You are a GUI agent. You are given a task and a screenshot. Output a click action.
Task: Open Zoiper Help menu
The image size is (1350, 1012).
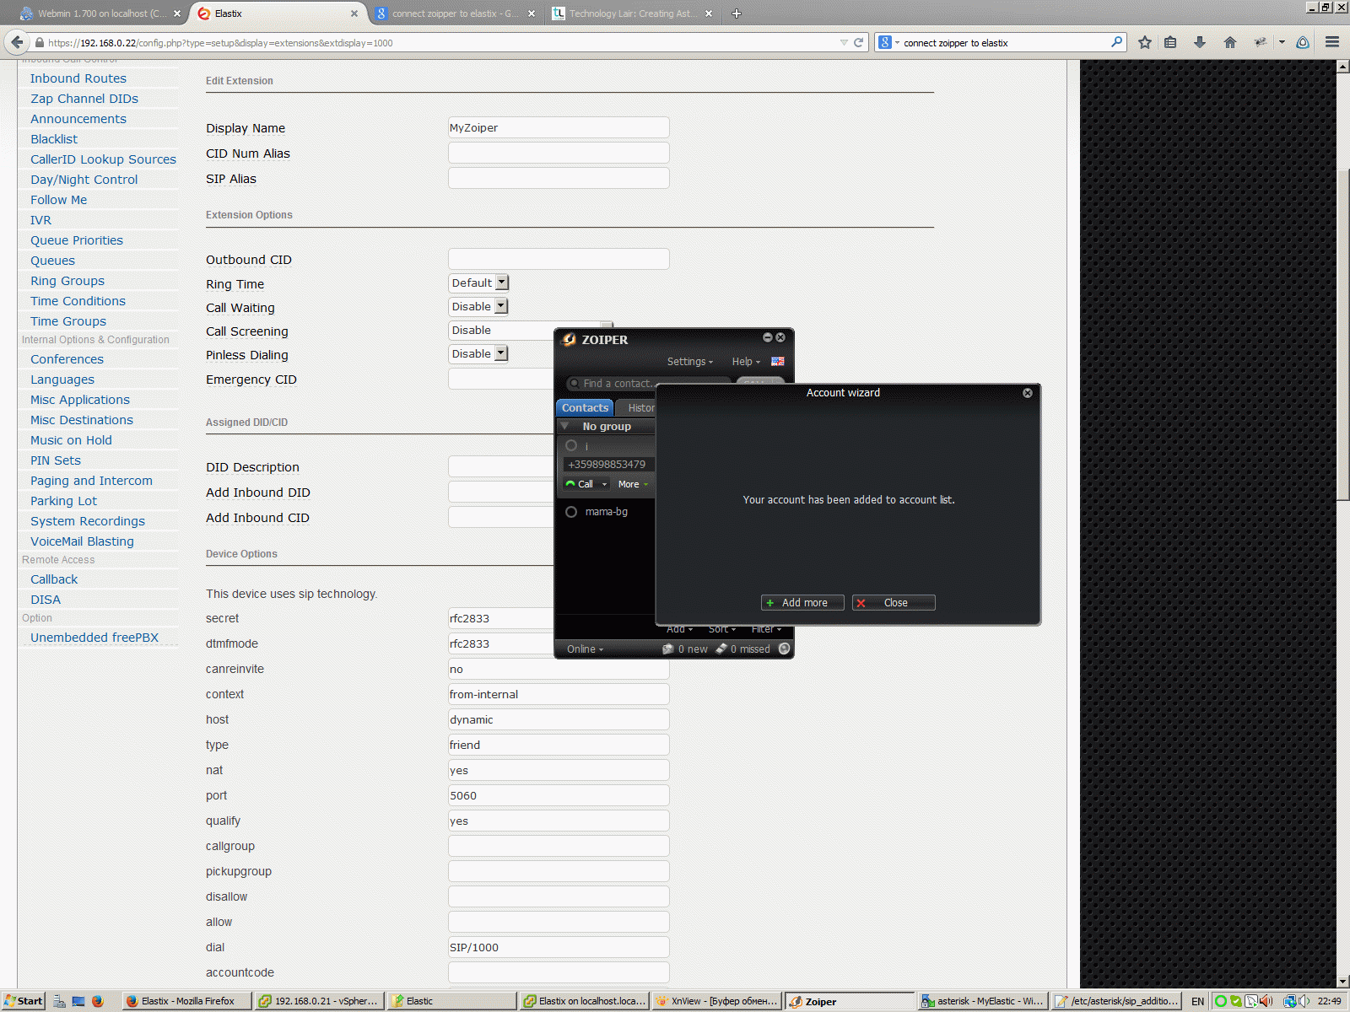745,362
